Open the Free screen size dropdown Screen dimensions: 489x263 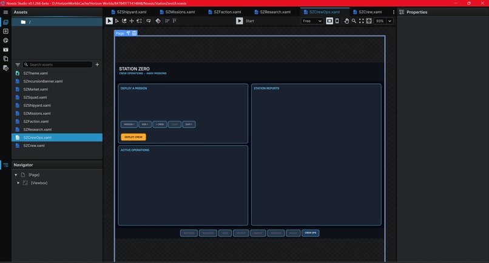pos(312,21)
